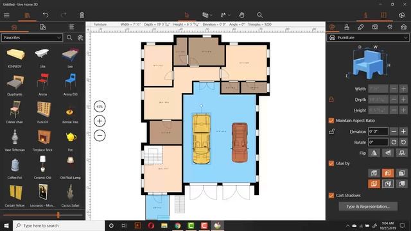Open the building properties stamp tab

(347, 27)
